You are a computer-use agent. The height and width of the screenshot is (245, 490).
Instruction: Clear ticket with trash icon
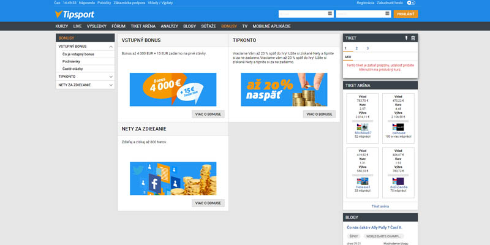tap(413, 38)
